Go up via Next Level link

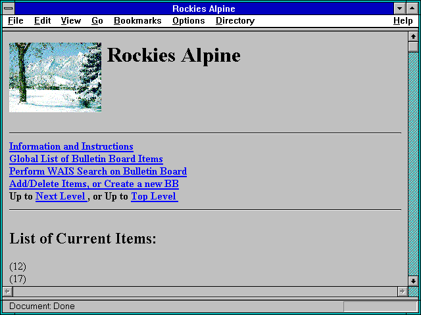(61, 196)
